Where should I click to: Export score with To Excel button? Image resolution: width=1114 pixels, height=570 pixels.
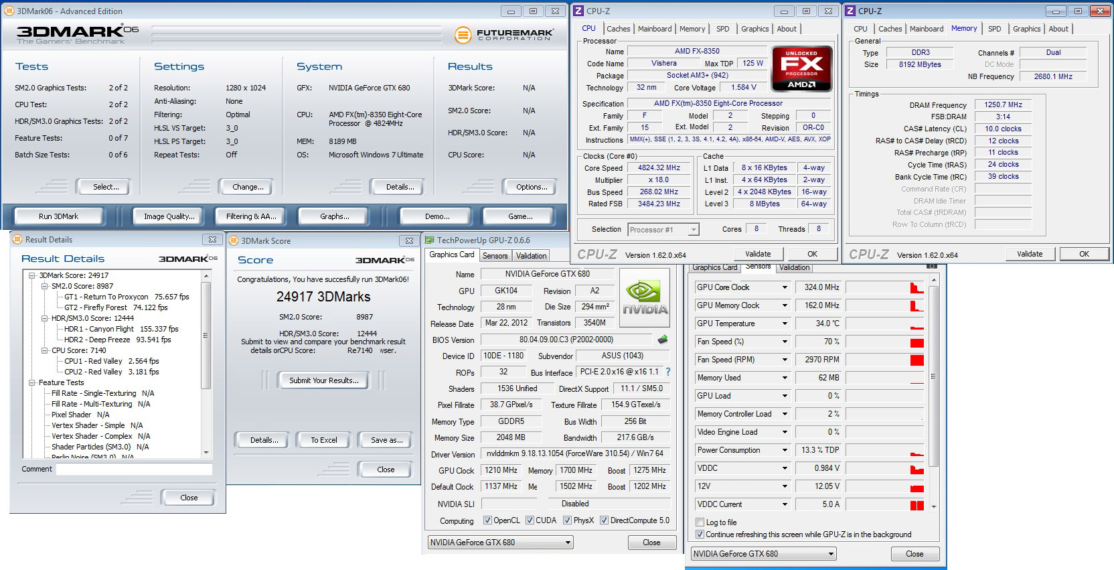pos(324,440)
